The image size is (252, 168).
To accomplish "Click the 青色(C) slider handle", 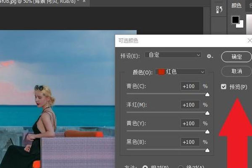I will coord(207,94).
